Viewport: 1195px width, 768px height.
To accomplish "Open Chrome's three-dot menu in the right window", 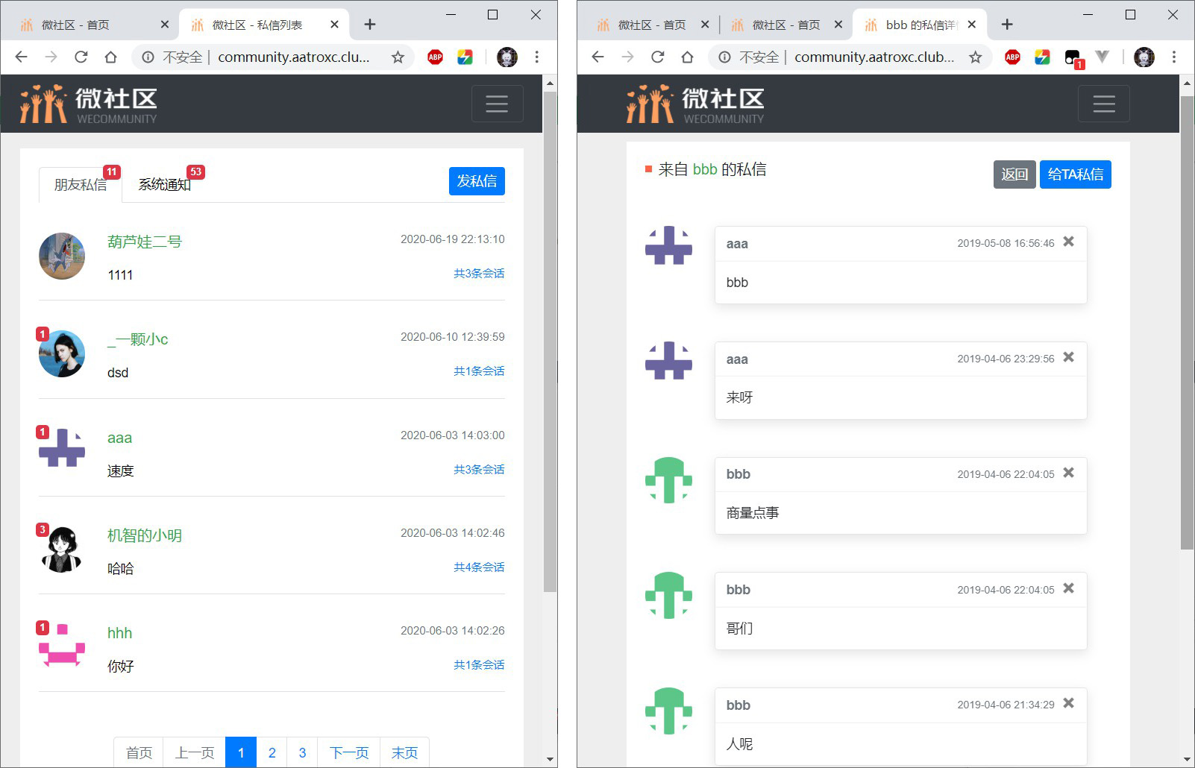I will 1176,57.
